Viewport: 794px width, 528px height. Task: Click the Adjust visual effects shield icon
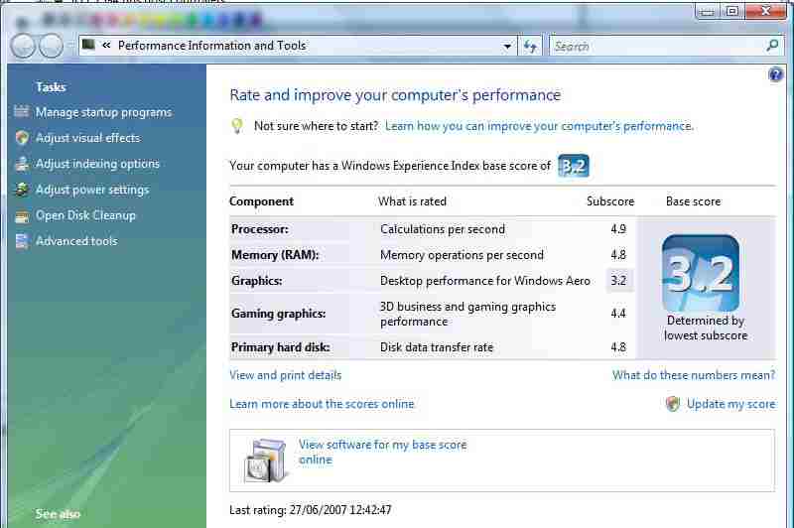pyautogui.click(x=22, y=138)
